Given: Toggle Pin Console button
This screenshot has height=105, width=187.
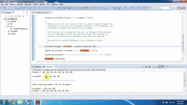Looking at the screenshot, I should [x=167, y=67].
